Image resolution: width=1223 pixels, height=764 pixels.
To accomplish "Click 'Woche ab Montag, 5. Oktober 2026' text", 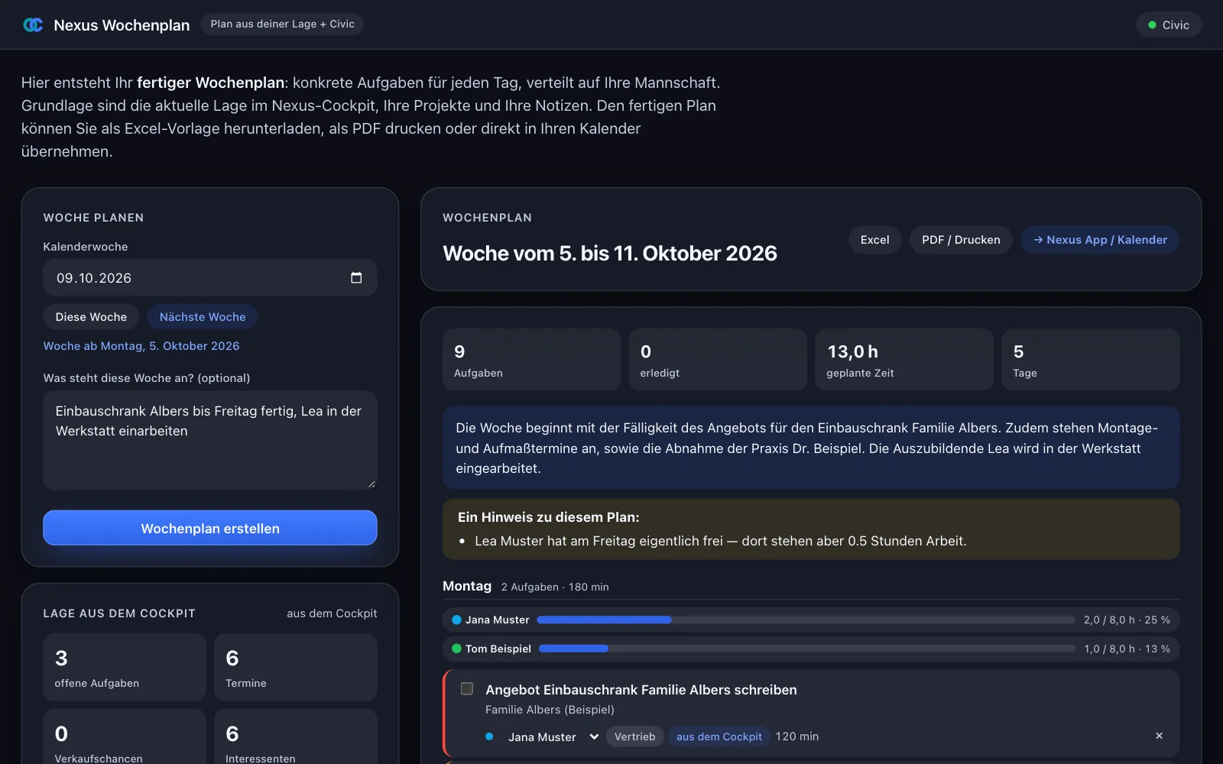I will tap(141, 346).
